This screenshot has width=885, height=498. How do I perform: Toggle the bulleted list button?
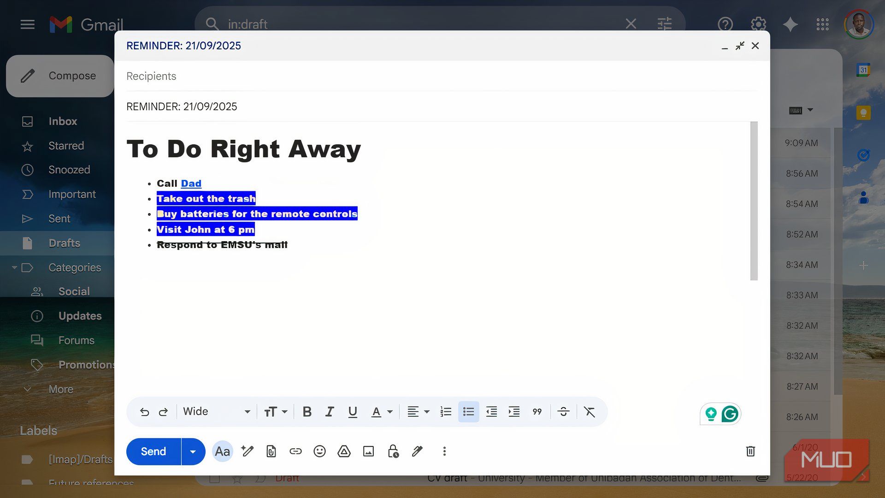[x=468, y=412]
